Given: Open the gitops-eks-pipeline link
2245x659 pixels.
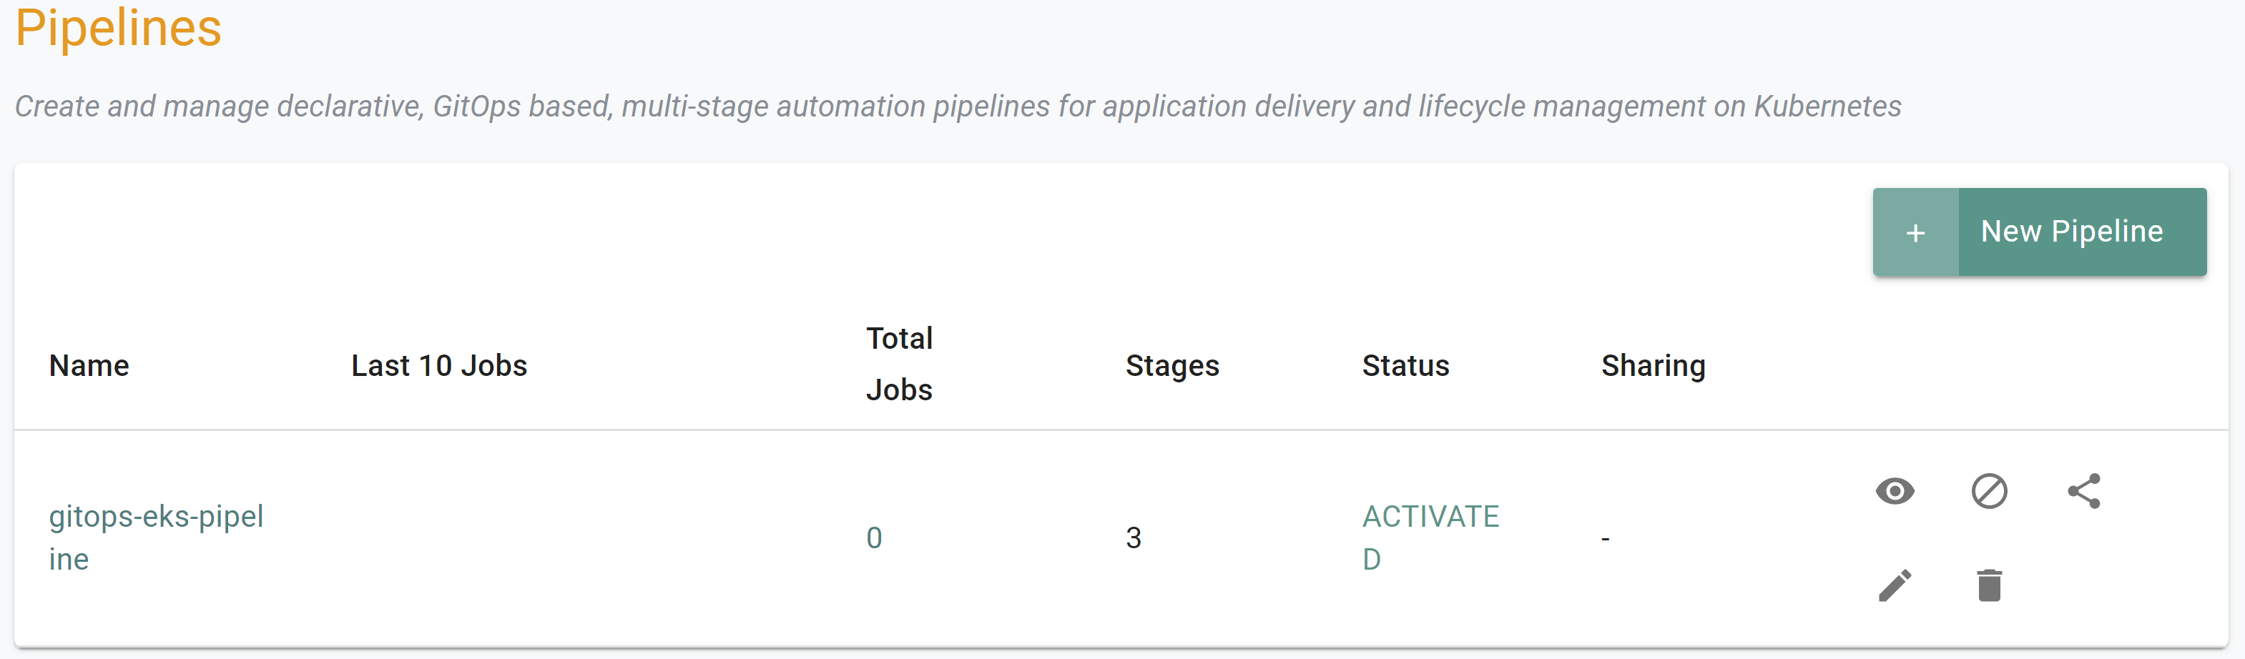Looking at the screenshot, I should pyautogui.click(x=156, y=537).
